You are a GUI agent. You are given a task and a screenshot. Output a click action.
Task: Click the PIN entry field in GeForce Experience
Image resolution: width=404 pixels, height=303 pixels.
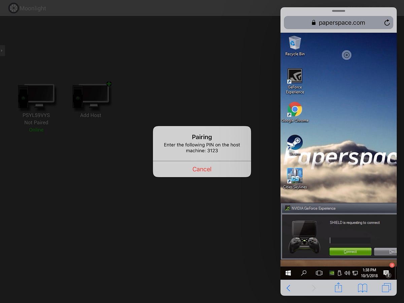point(350,240)
